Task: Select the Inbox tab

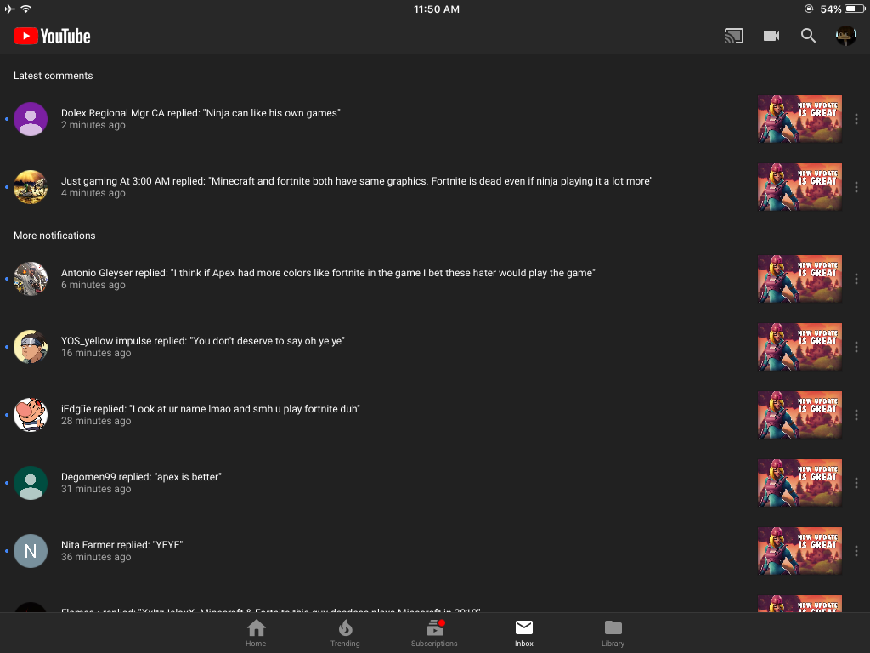Action: 523,633
